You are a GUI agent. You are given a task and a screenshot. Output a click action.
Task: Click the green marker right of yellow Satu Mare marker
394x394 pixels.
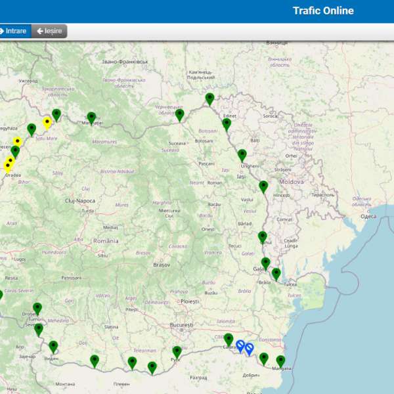click(x=56, y=116)
